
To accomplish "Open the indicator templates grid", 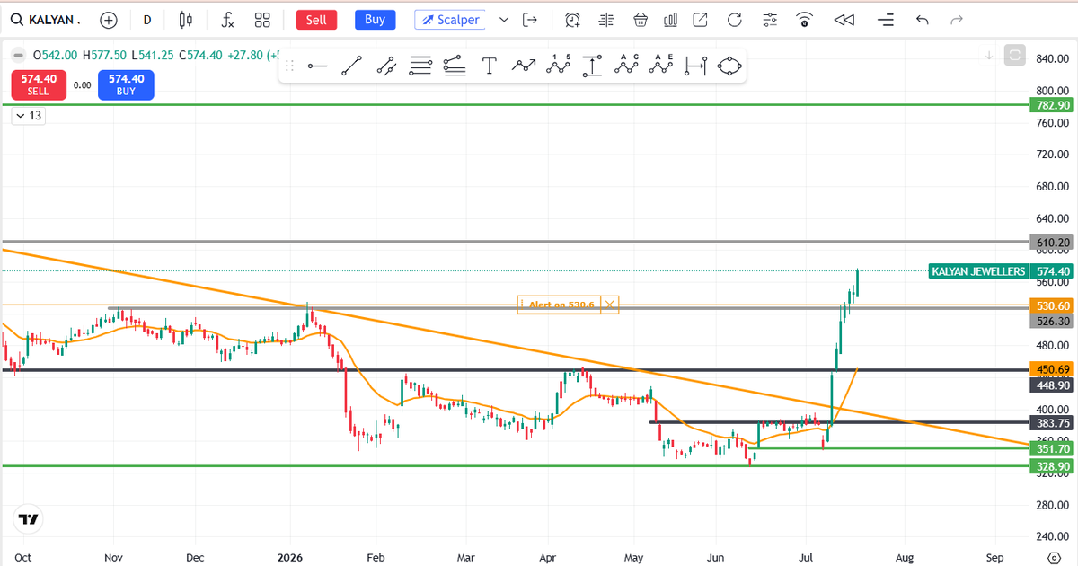I will [x=262, y=20].
